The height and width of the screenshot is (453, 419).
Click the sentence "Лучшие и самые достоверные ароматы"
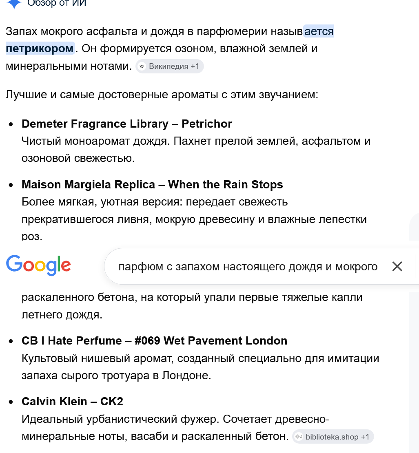[112, 95]
